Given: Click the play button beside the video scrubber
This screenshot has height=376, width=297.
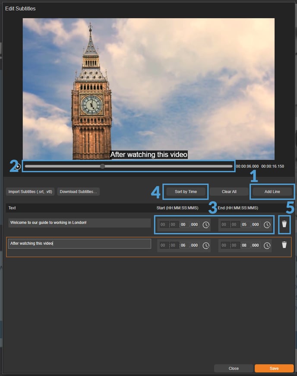Looking at the screenshot, I should [x=18, y=166].
